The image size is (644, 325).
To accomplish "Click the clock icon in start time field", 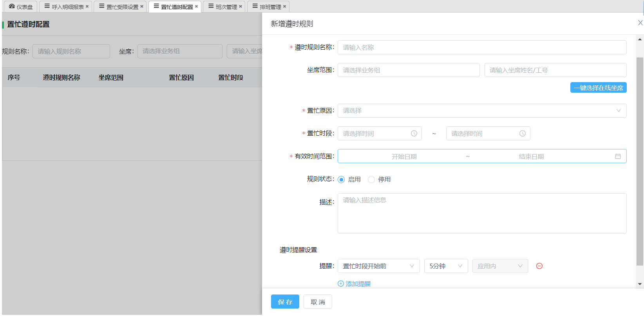I will coord(414,133).
